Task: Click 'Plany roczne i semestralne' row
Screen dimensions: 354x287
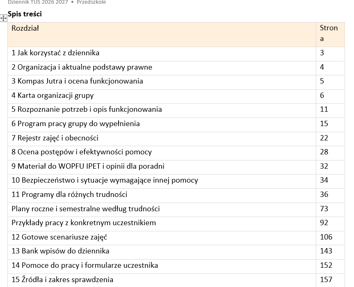Action: 162,210
